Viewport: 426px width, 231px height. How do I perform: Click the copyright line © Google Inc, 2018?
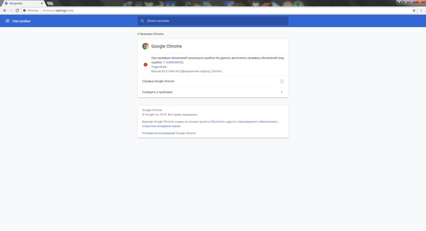(170, 115)
